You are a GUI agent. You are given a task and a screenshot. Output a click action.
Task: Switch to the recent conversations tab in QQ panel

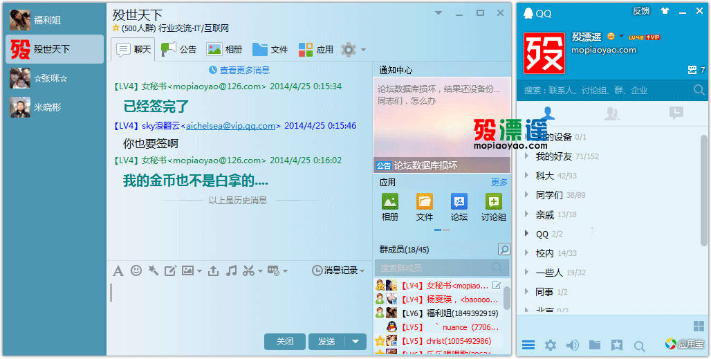click(x=676, y=113)
